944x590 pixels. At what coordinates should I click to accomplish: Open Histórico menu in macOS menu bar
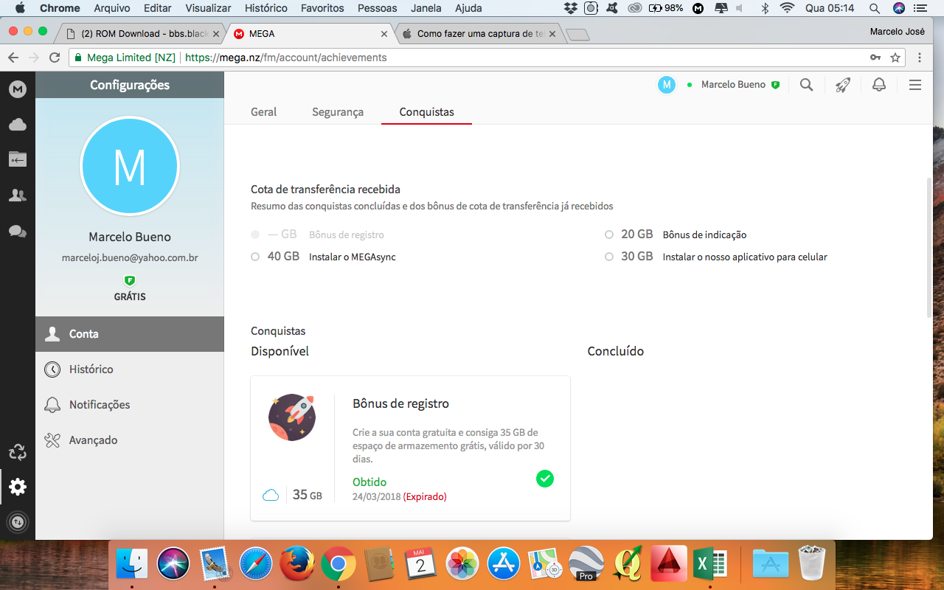pos(266,8)
